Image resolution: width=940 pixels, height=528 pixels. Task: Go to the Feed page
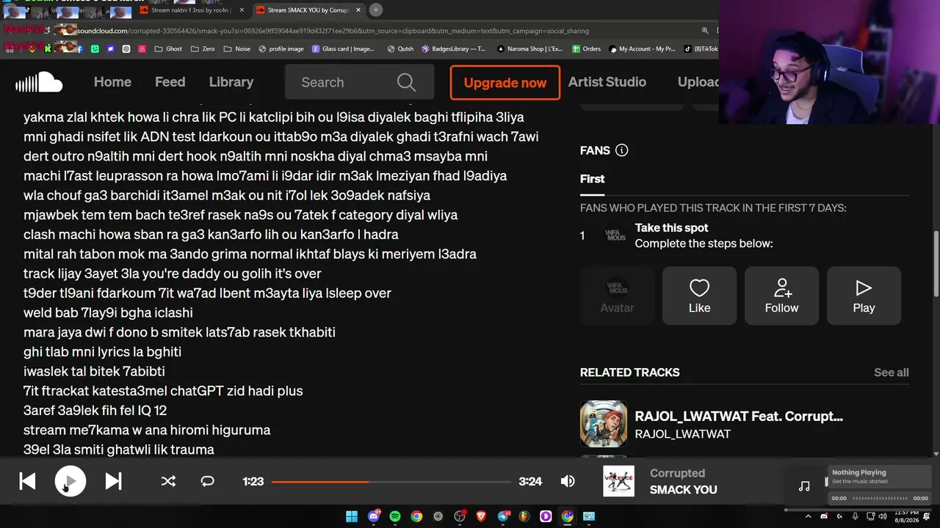tap(170, 82)
